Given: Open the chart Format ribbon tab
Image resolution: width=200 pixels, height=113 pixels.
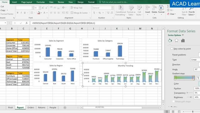Looking at the screenshot, I should tap(91, 2).
